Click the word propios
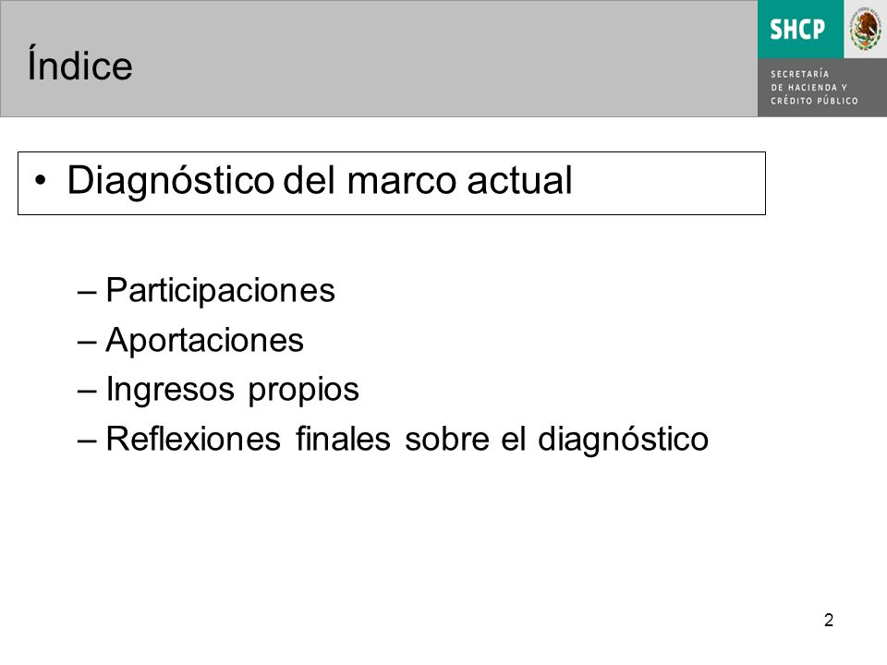 click(x=304, y=391)
